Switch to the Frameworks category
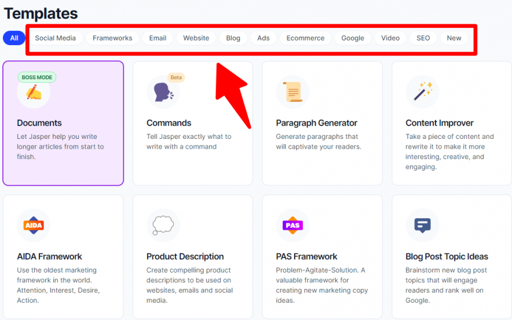Screen dimensions: 512x320 tap(112, 38)
